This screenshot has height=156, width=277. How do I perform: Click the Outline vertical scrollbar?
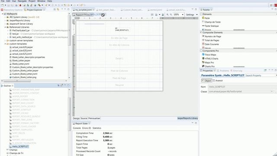[69, 114]
